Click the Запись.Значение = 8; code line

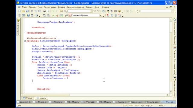56,78
